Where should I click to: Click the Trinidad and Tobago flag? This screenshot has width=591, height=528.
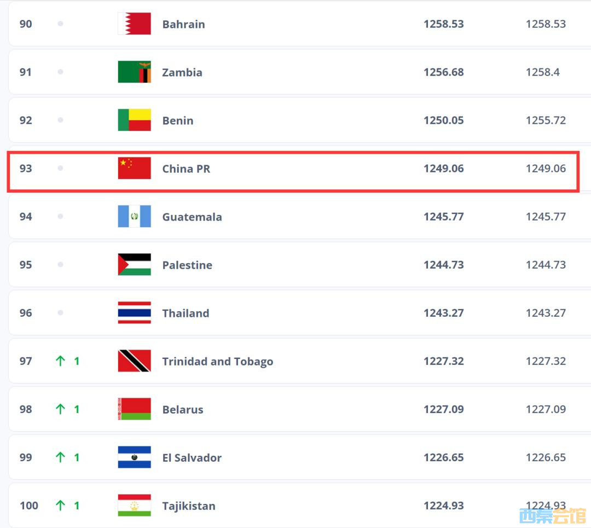[134, 361]
